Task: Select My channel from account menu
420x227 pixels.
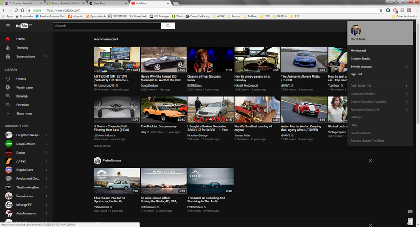Action: [380, 50]
